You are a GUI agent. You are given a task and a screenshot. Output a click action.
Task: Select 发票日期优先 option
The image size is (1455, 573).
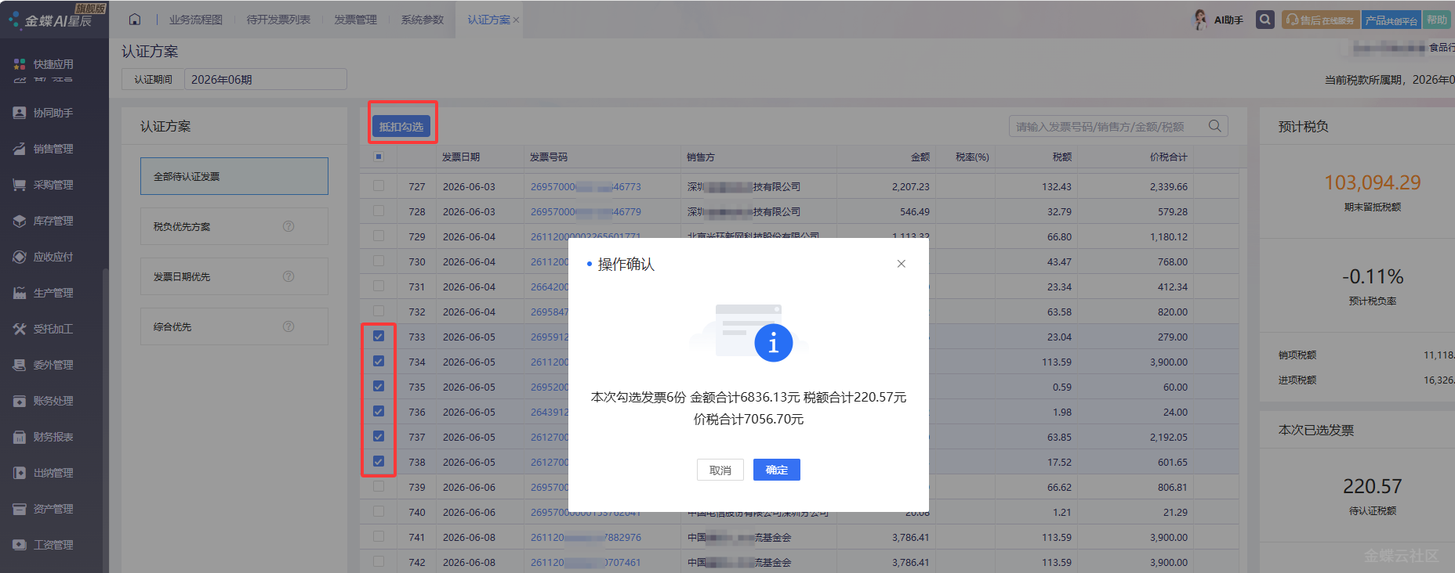234,276
